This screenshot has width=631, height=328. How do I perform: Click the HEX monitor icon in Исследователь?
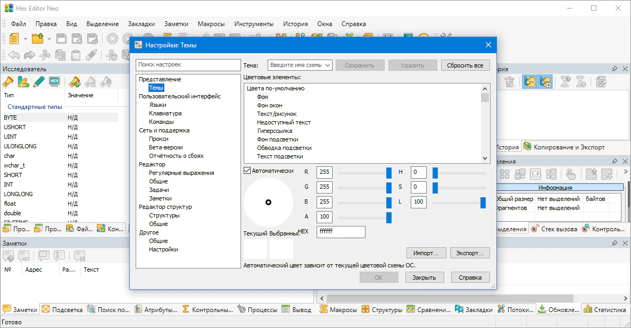(54, 81)
